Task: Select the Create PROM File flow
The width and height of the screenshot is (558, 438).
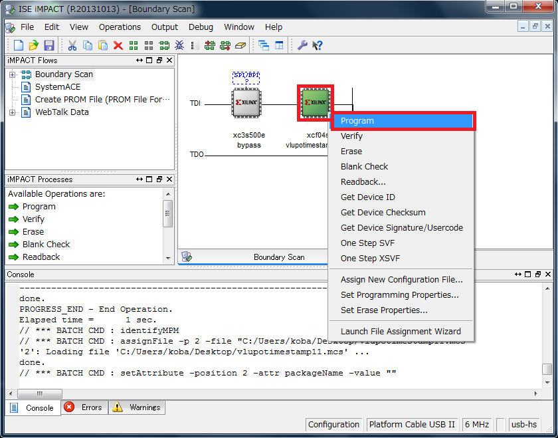Action: 102,99
